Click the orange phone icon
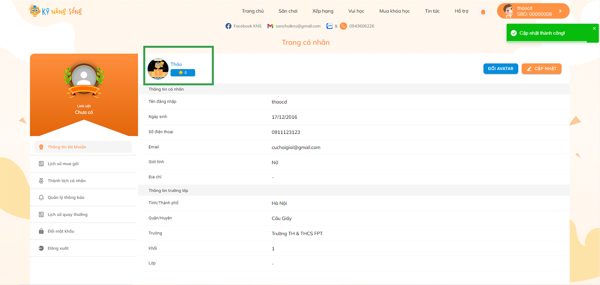This screenshot has width=600, height=285. tap(343, 26)
